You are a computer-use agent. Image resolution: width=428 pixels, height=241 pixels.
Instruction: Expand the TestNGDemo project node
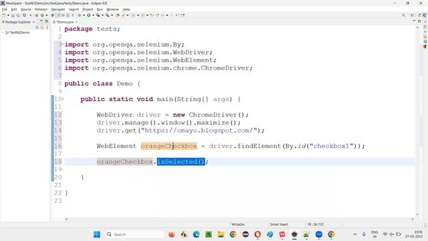point(3,32)
